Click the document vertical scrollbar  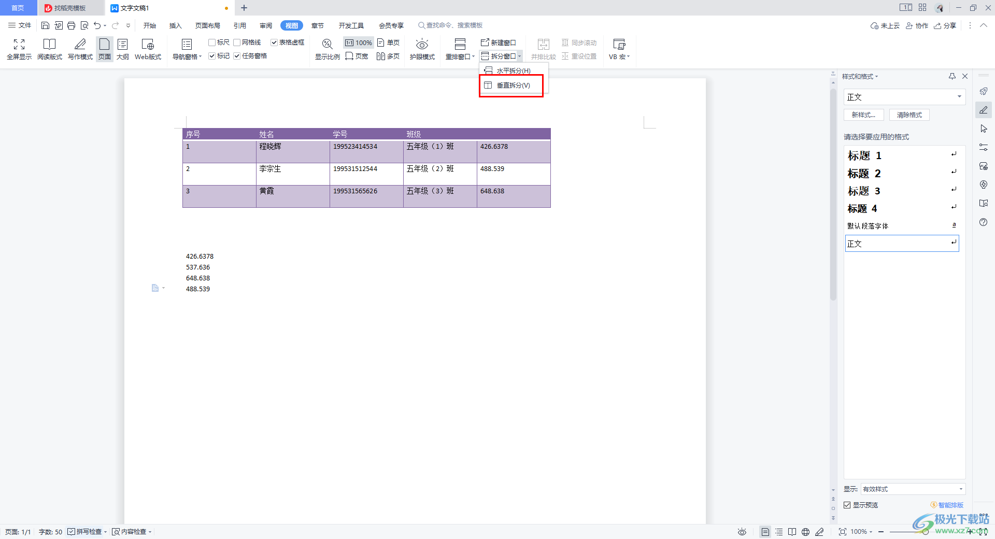tap(833, 194)
